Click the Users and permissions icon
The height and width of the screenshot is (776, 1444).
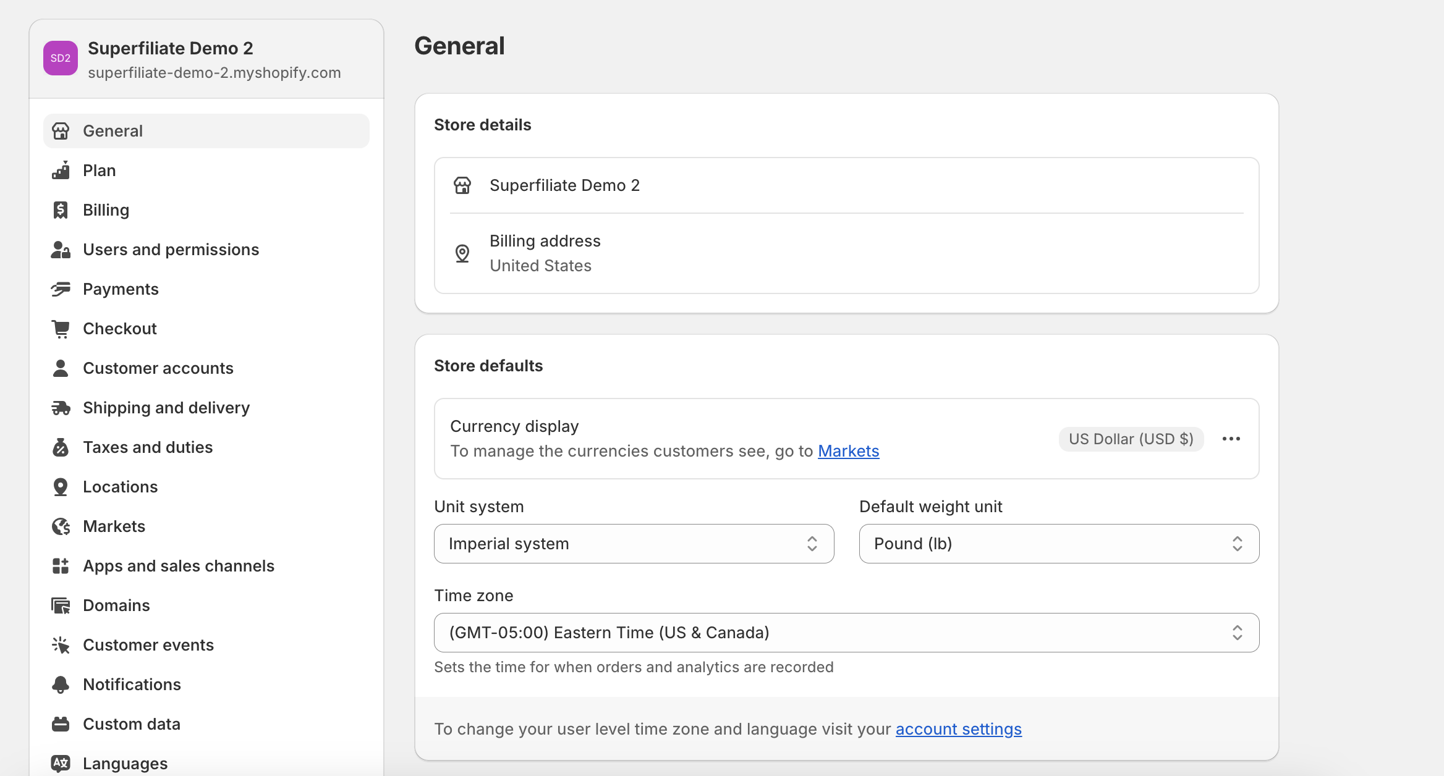click(x=61, y=250)
